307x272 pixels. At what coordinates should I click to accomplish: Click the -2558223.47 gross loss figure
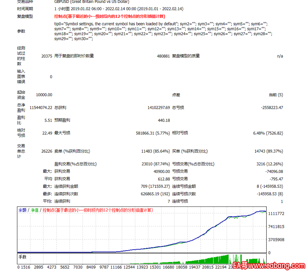point(272,107)
